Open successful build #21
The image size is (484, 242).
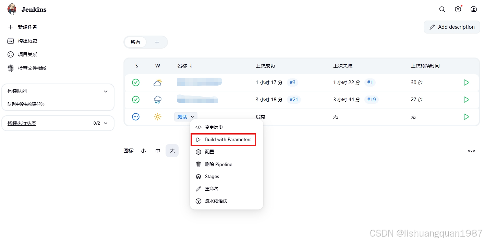[x=294, y=100]
